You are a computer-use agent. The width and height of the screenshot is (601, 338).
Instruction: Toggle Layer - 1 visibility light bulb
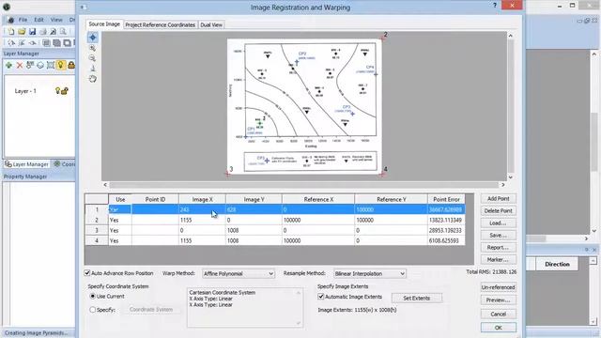(57, 91)
